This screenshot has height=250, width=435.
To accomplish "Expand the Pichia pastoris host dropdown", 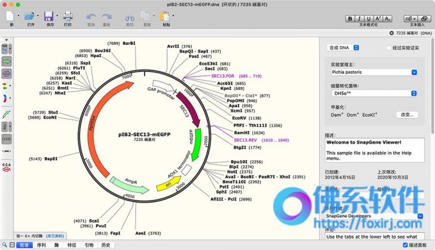I will point(374,72).
